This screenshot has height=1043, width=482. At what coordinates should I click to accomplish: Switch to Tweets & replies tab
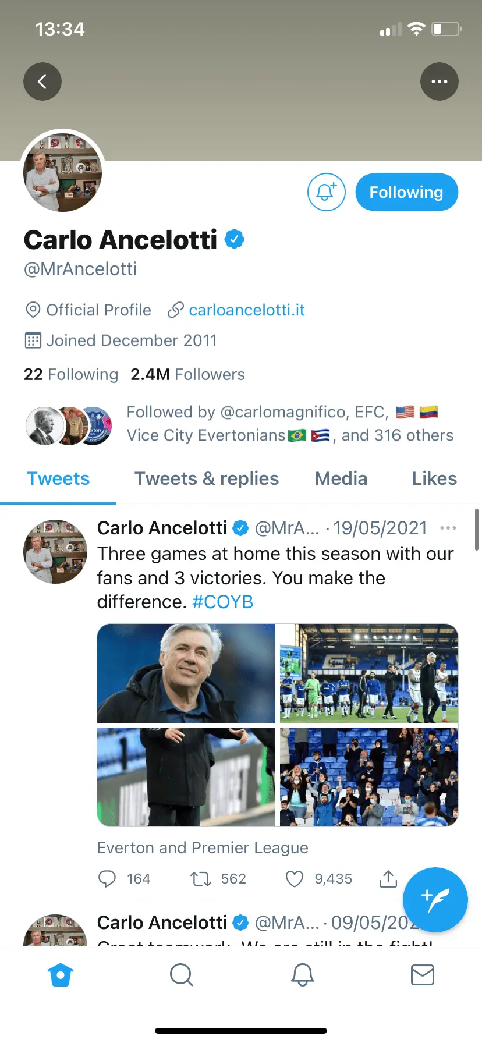point(207,478)
